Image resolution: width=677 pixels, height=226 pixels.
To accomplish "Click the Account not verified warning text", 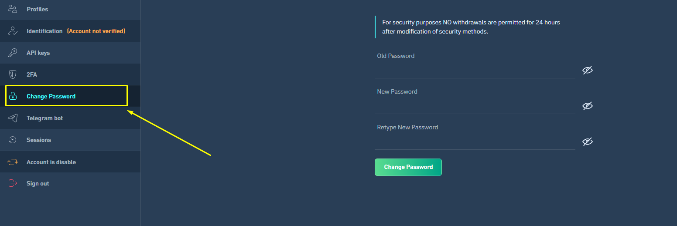I will pos(96,31).
